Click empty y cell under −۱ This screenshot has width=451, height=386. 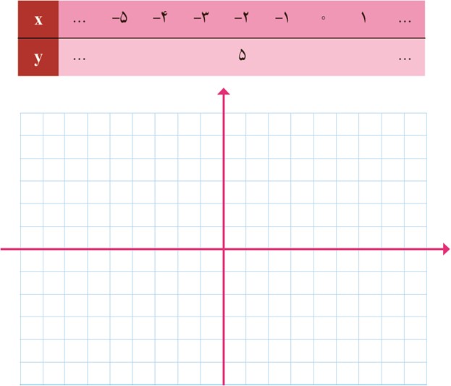[282, 57]
